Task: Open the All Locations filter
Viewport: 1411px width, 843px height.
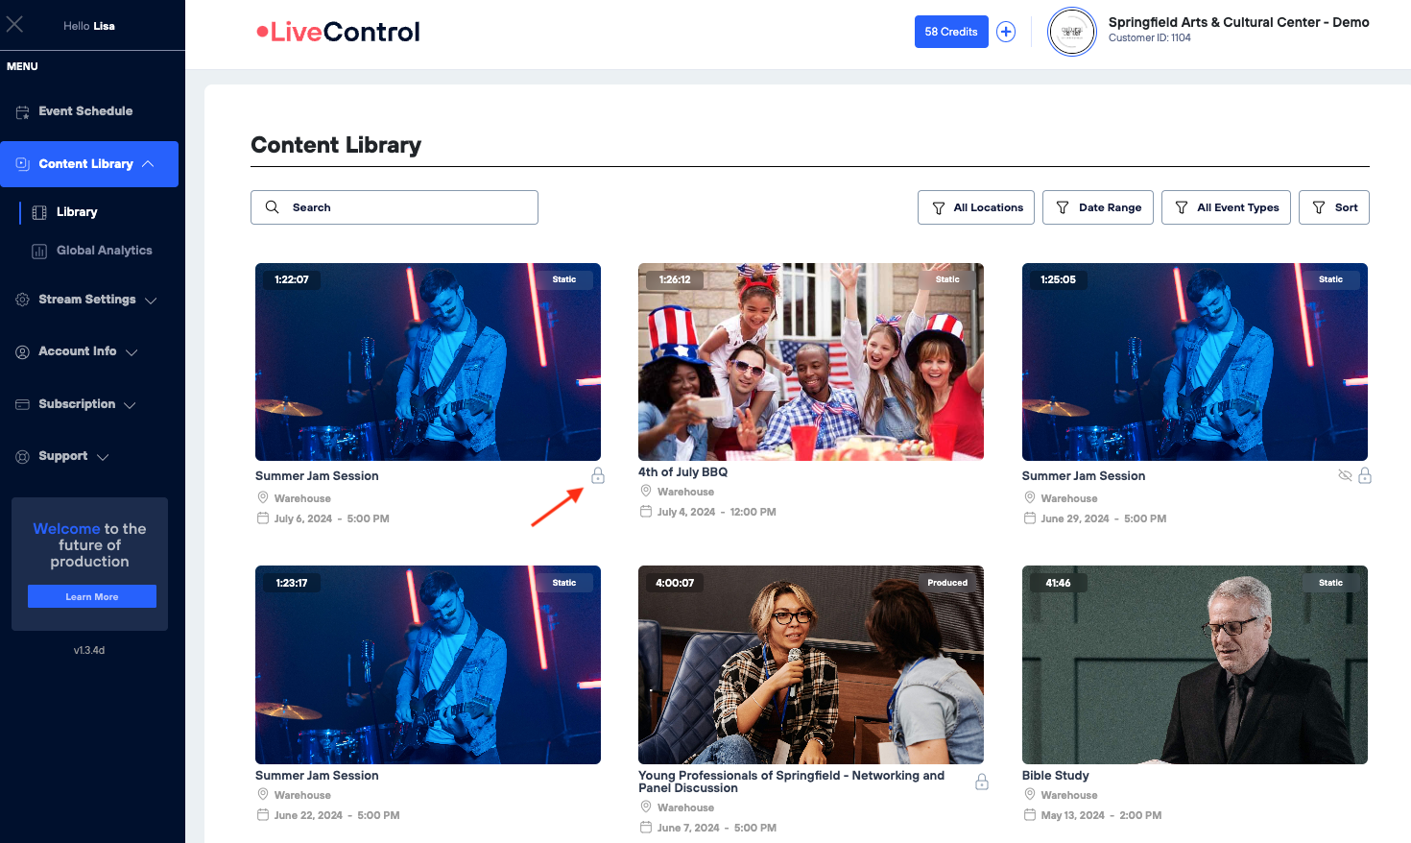Action: (976, 207)
